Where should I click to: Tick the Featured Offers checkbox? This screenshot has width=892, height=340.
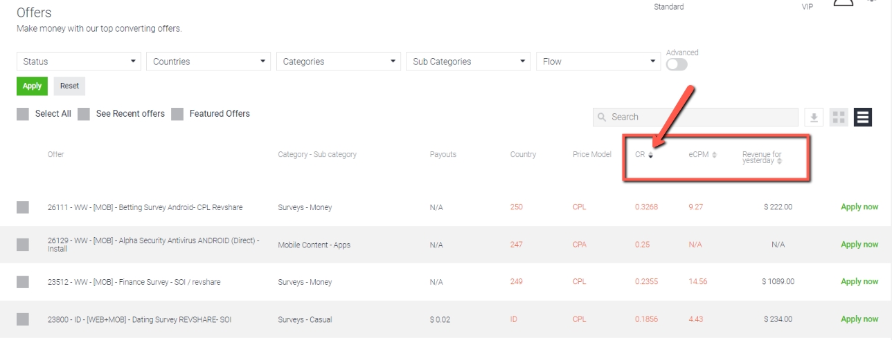point(177,114)
